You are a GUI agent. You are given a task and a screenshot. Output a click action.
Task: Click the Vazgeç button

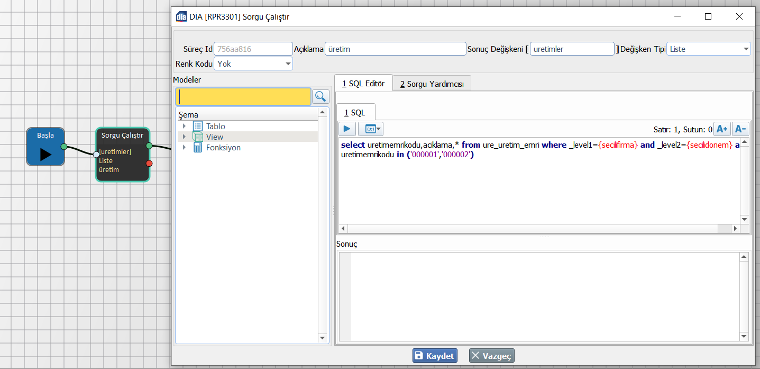(491, 356)
